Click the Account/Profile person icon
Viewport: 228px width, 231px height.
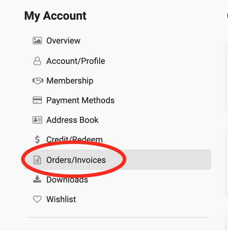click(x=37, y=61)
